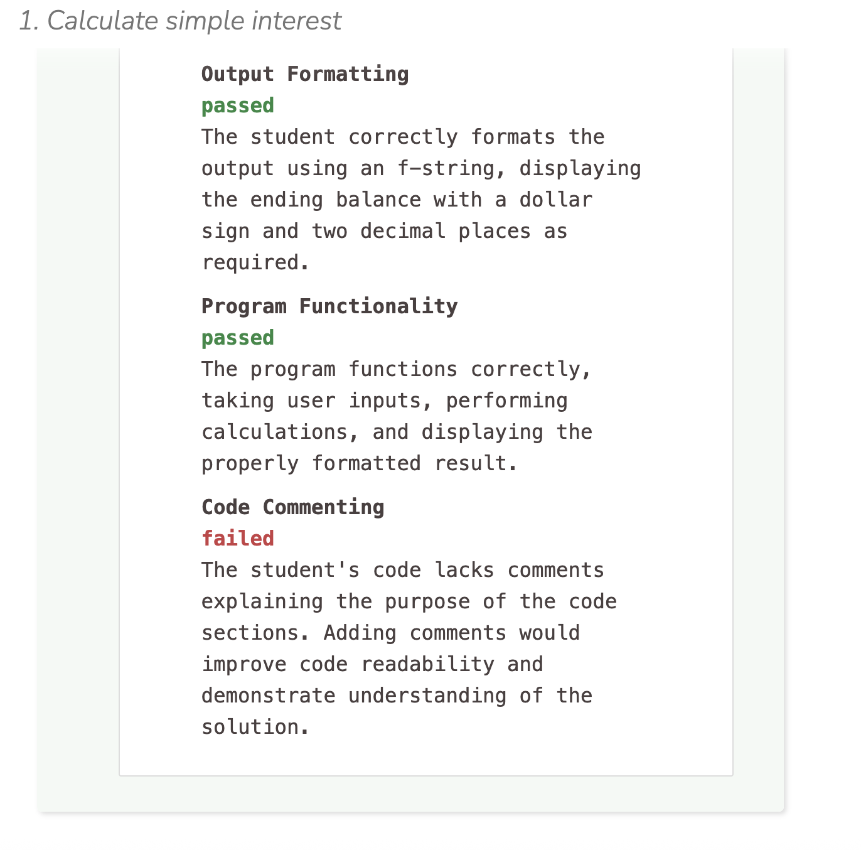The height and width of the screenshot is (850, 861).
Task: Click the "1. Calculate simple interest" heading
Action: pyautogui.click(x=180, y=21)
